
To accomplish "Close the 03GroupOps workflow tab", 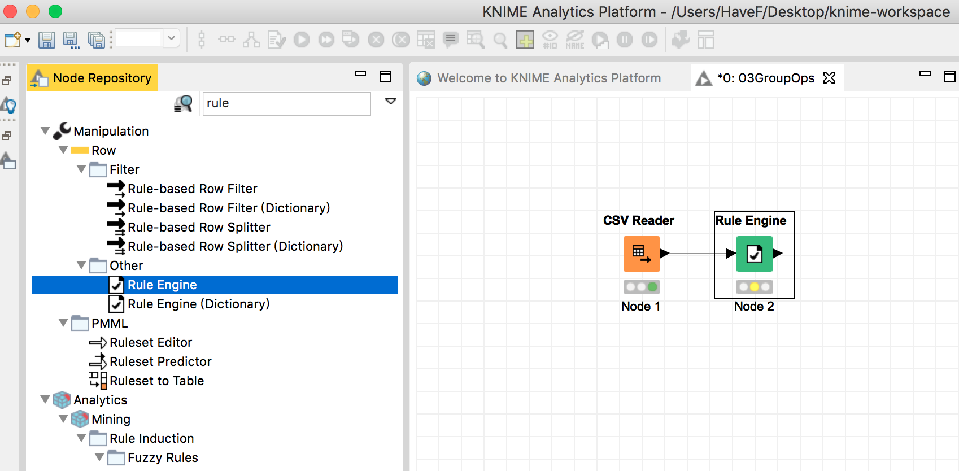I will point(829,78).
